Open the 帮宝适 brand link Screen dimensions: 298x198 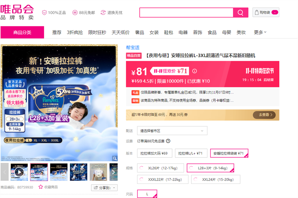[x=133, y=47]
